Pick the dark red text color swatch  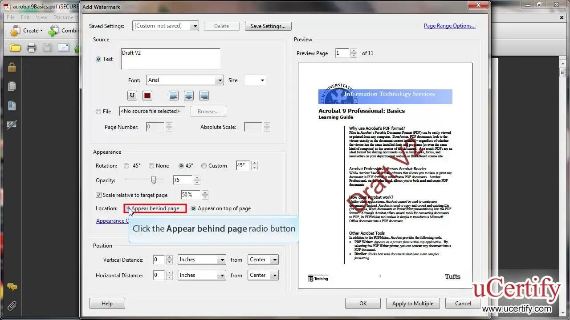pyautogui.click(x=147, y=96)
